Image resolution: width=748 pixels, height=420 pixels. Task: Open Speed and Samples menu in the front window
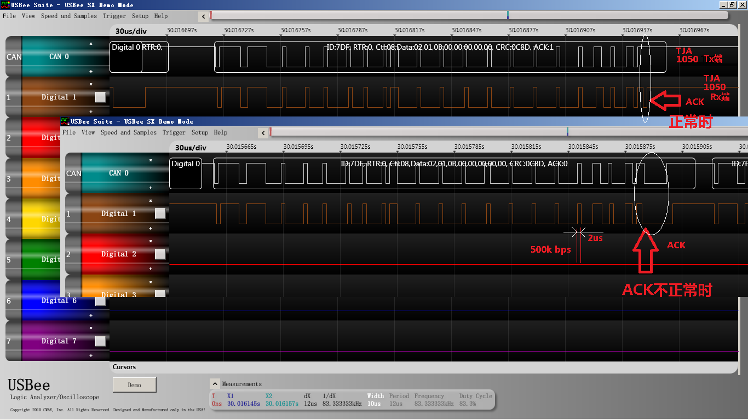pyautogui.click(x=129, y=132)
